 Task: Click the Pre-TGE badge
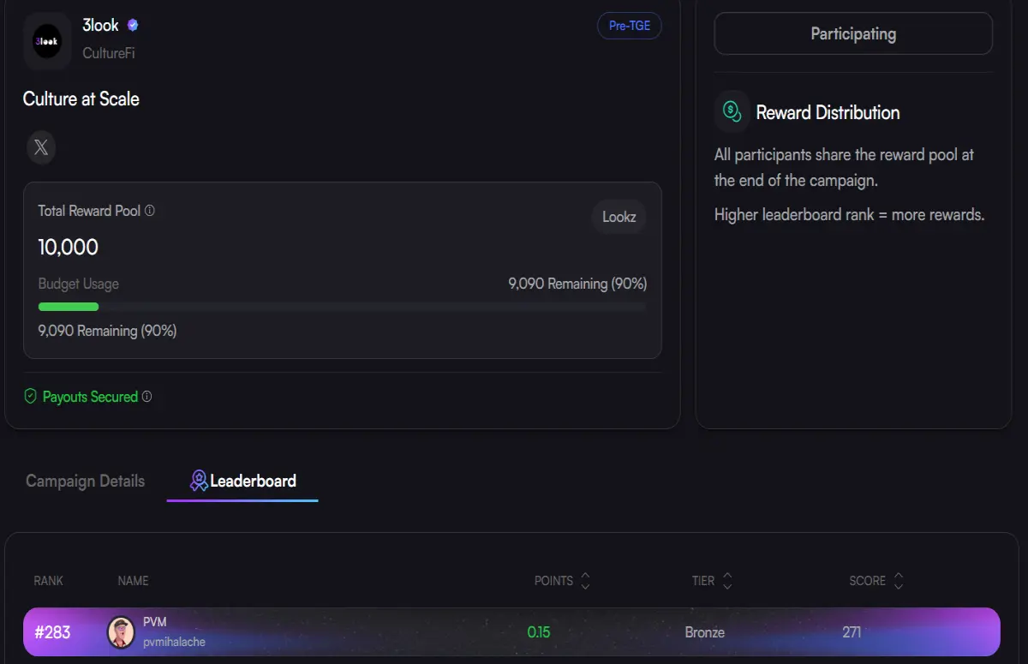(x=630, y=26)
